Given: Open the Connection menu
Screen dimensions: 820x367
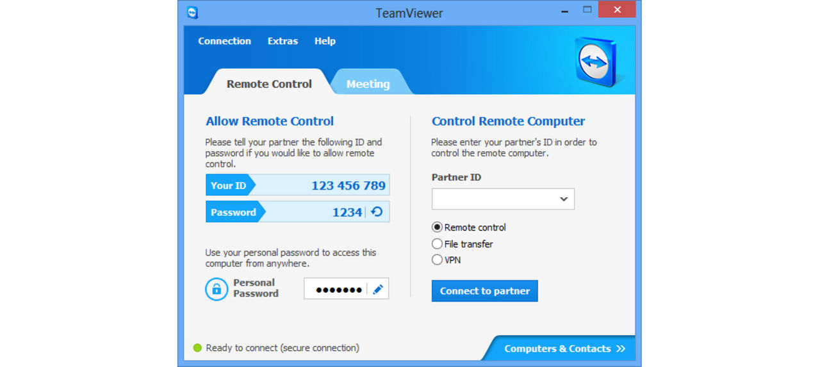Looking at the screenshot, I should click(x=224, y=41).
